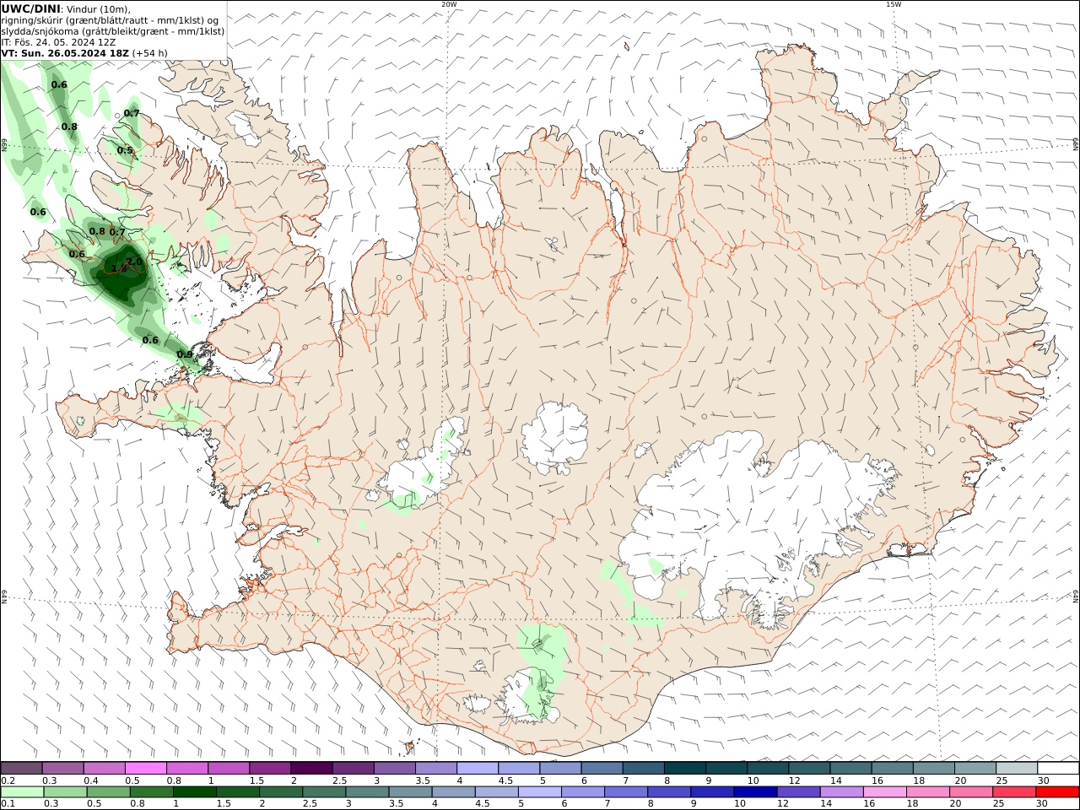Click the 'slydda/snjókoma' legend description line

point(113,30)
